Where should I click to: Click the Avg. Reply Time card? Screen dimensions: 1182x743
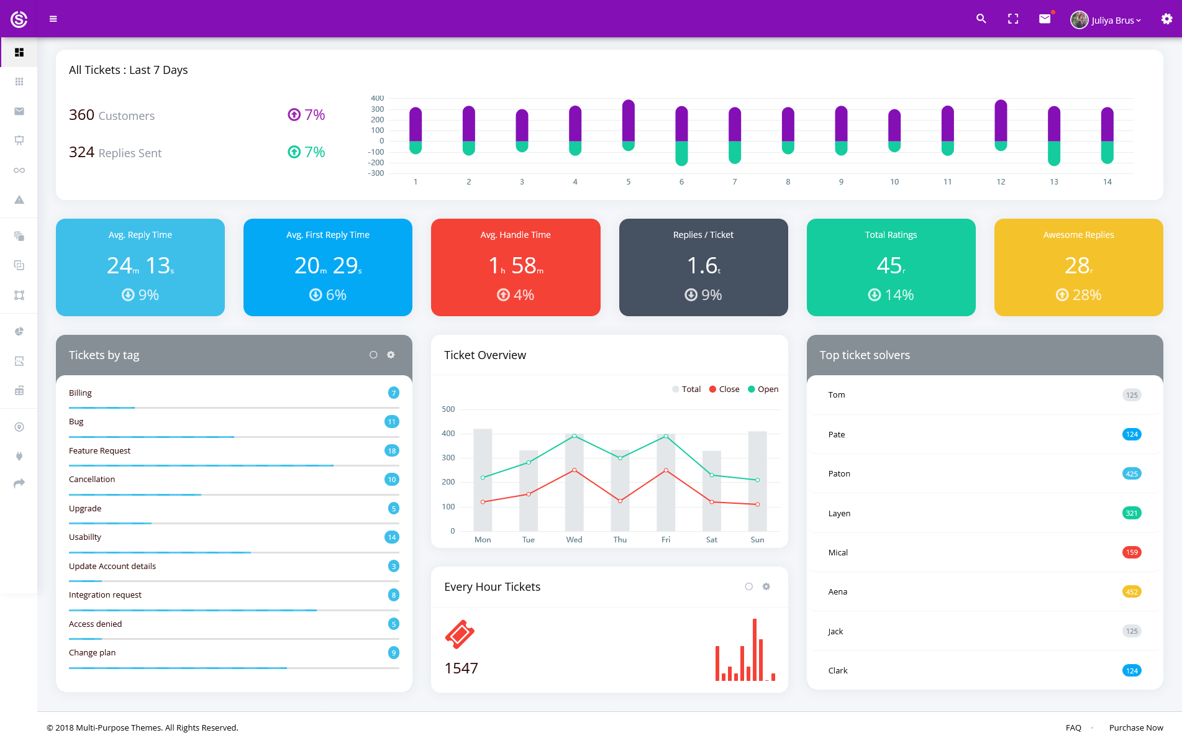point(140,267)
